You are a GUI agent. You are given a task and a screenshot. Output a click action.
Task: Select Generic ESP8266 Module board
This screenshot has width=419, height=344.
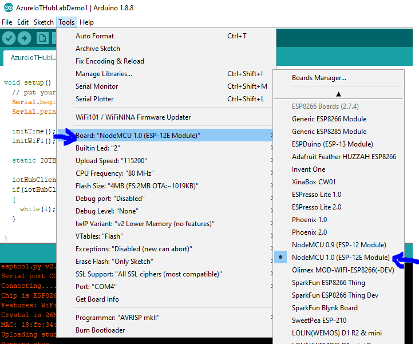coord(338,118)
